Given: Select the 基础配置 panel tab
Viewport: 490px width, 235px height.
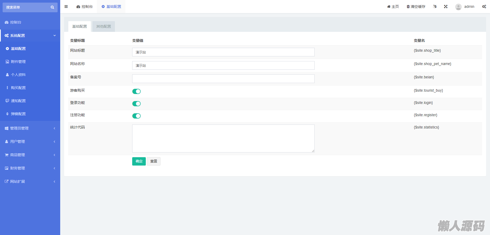Looking at the screenshot, I should point(80,26).
